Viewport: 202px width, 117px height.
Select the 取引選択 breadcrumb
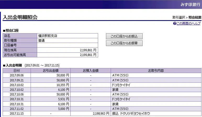pyautogui.click(x=179, y=17)
